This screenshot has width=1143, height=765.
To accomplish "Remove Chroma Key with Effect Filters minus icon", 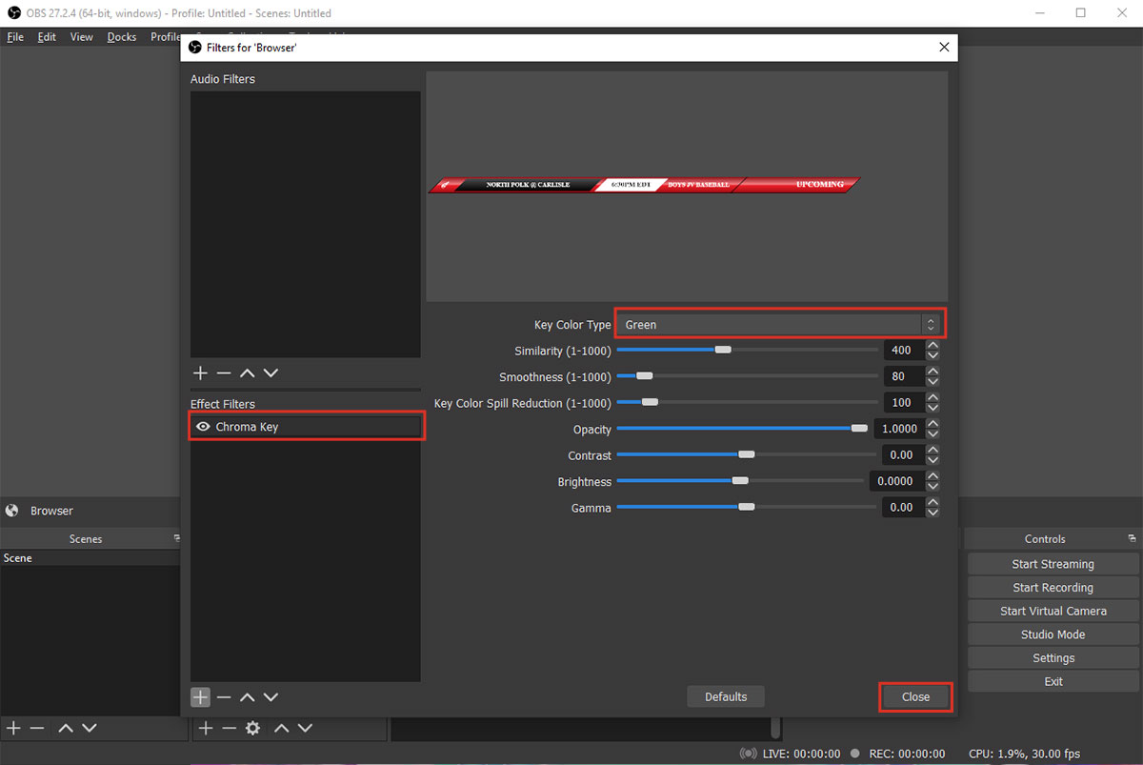I will pos(224,697).
